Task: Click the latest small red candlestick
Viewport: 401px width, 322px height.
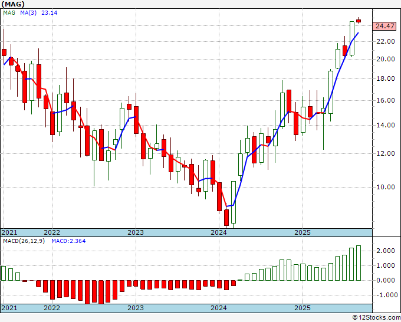Action: click(359, 21)
